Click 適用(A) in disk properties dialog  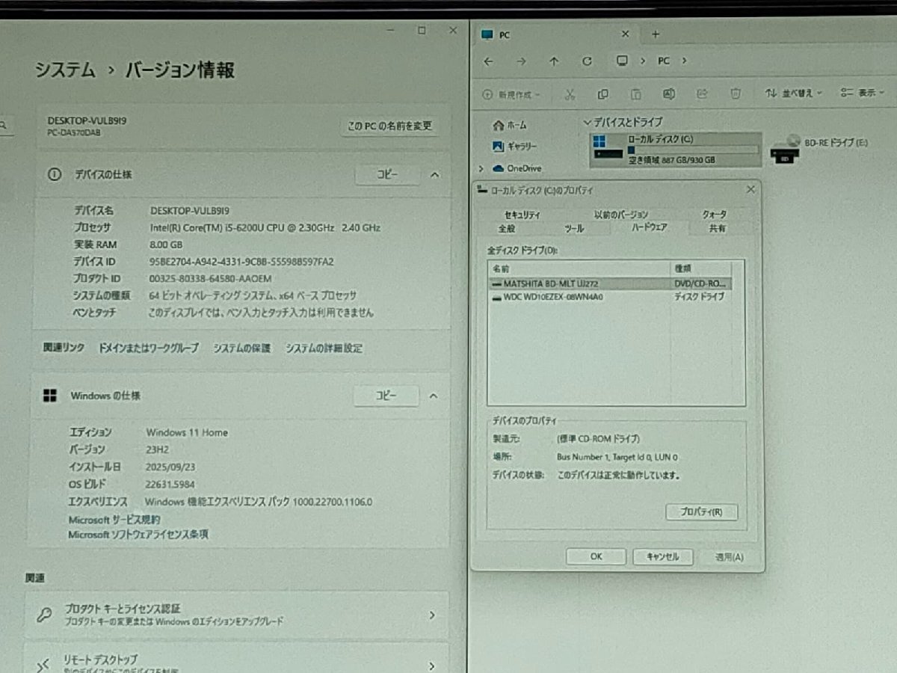pyautogui.click(x=729, y=556)
